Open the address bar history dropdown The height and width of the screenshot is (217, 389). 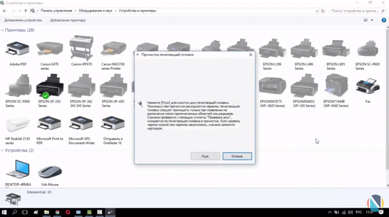pyautogui.click(x=317, y=11)
